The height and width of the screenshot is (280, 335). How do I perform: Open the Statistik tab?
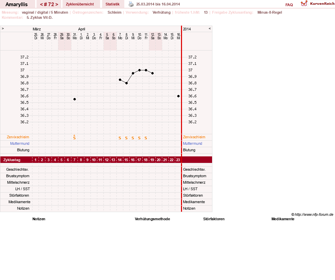coord(112,4)
